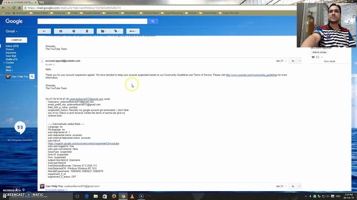Open the yadavanilkumar872@gmail.com quoted sender link

86,99
